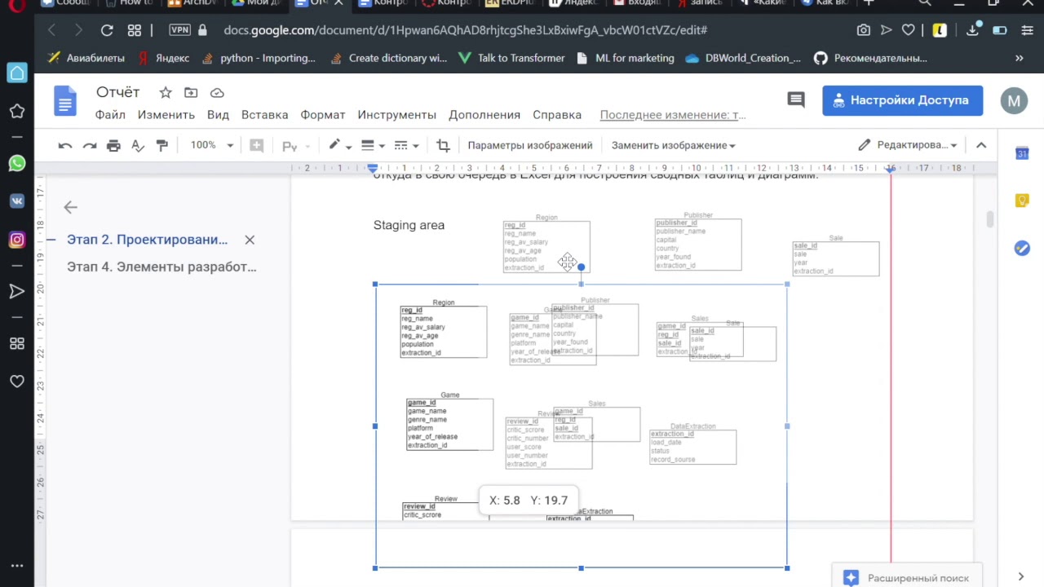1044x587 pixels.
Task: Open border dash style dropdown
Action: point(406,145)
